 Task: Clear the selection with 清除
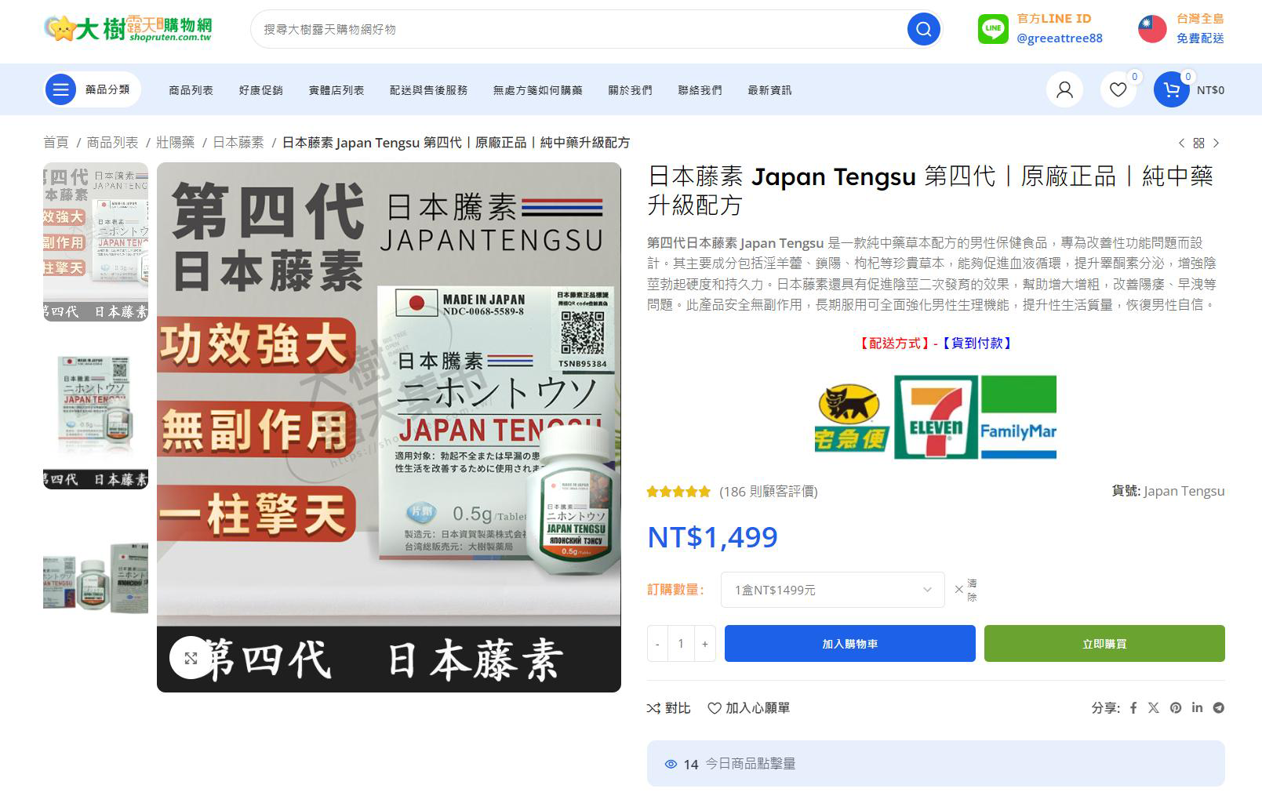coord(966,590)
